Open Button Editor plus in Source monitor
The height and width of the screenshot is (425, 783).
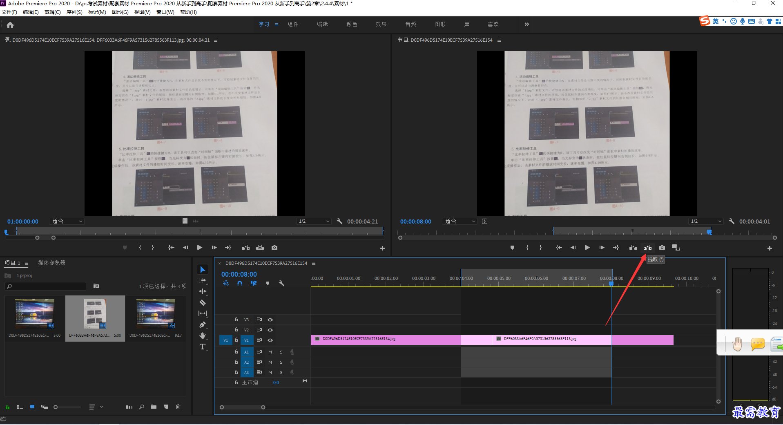(382, 248)
